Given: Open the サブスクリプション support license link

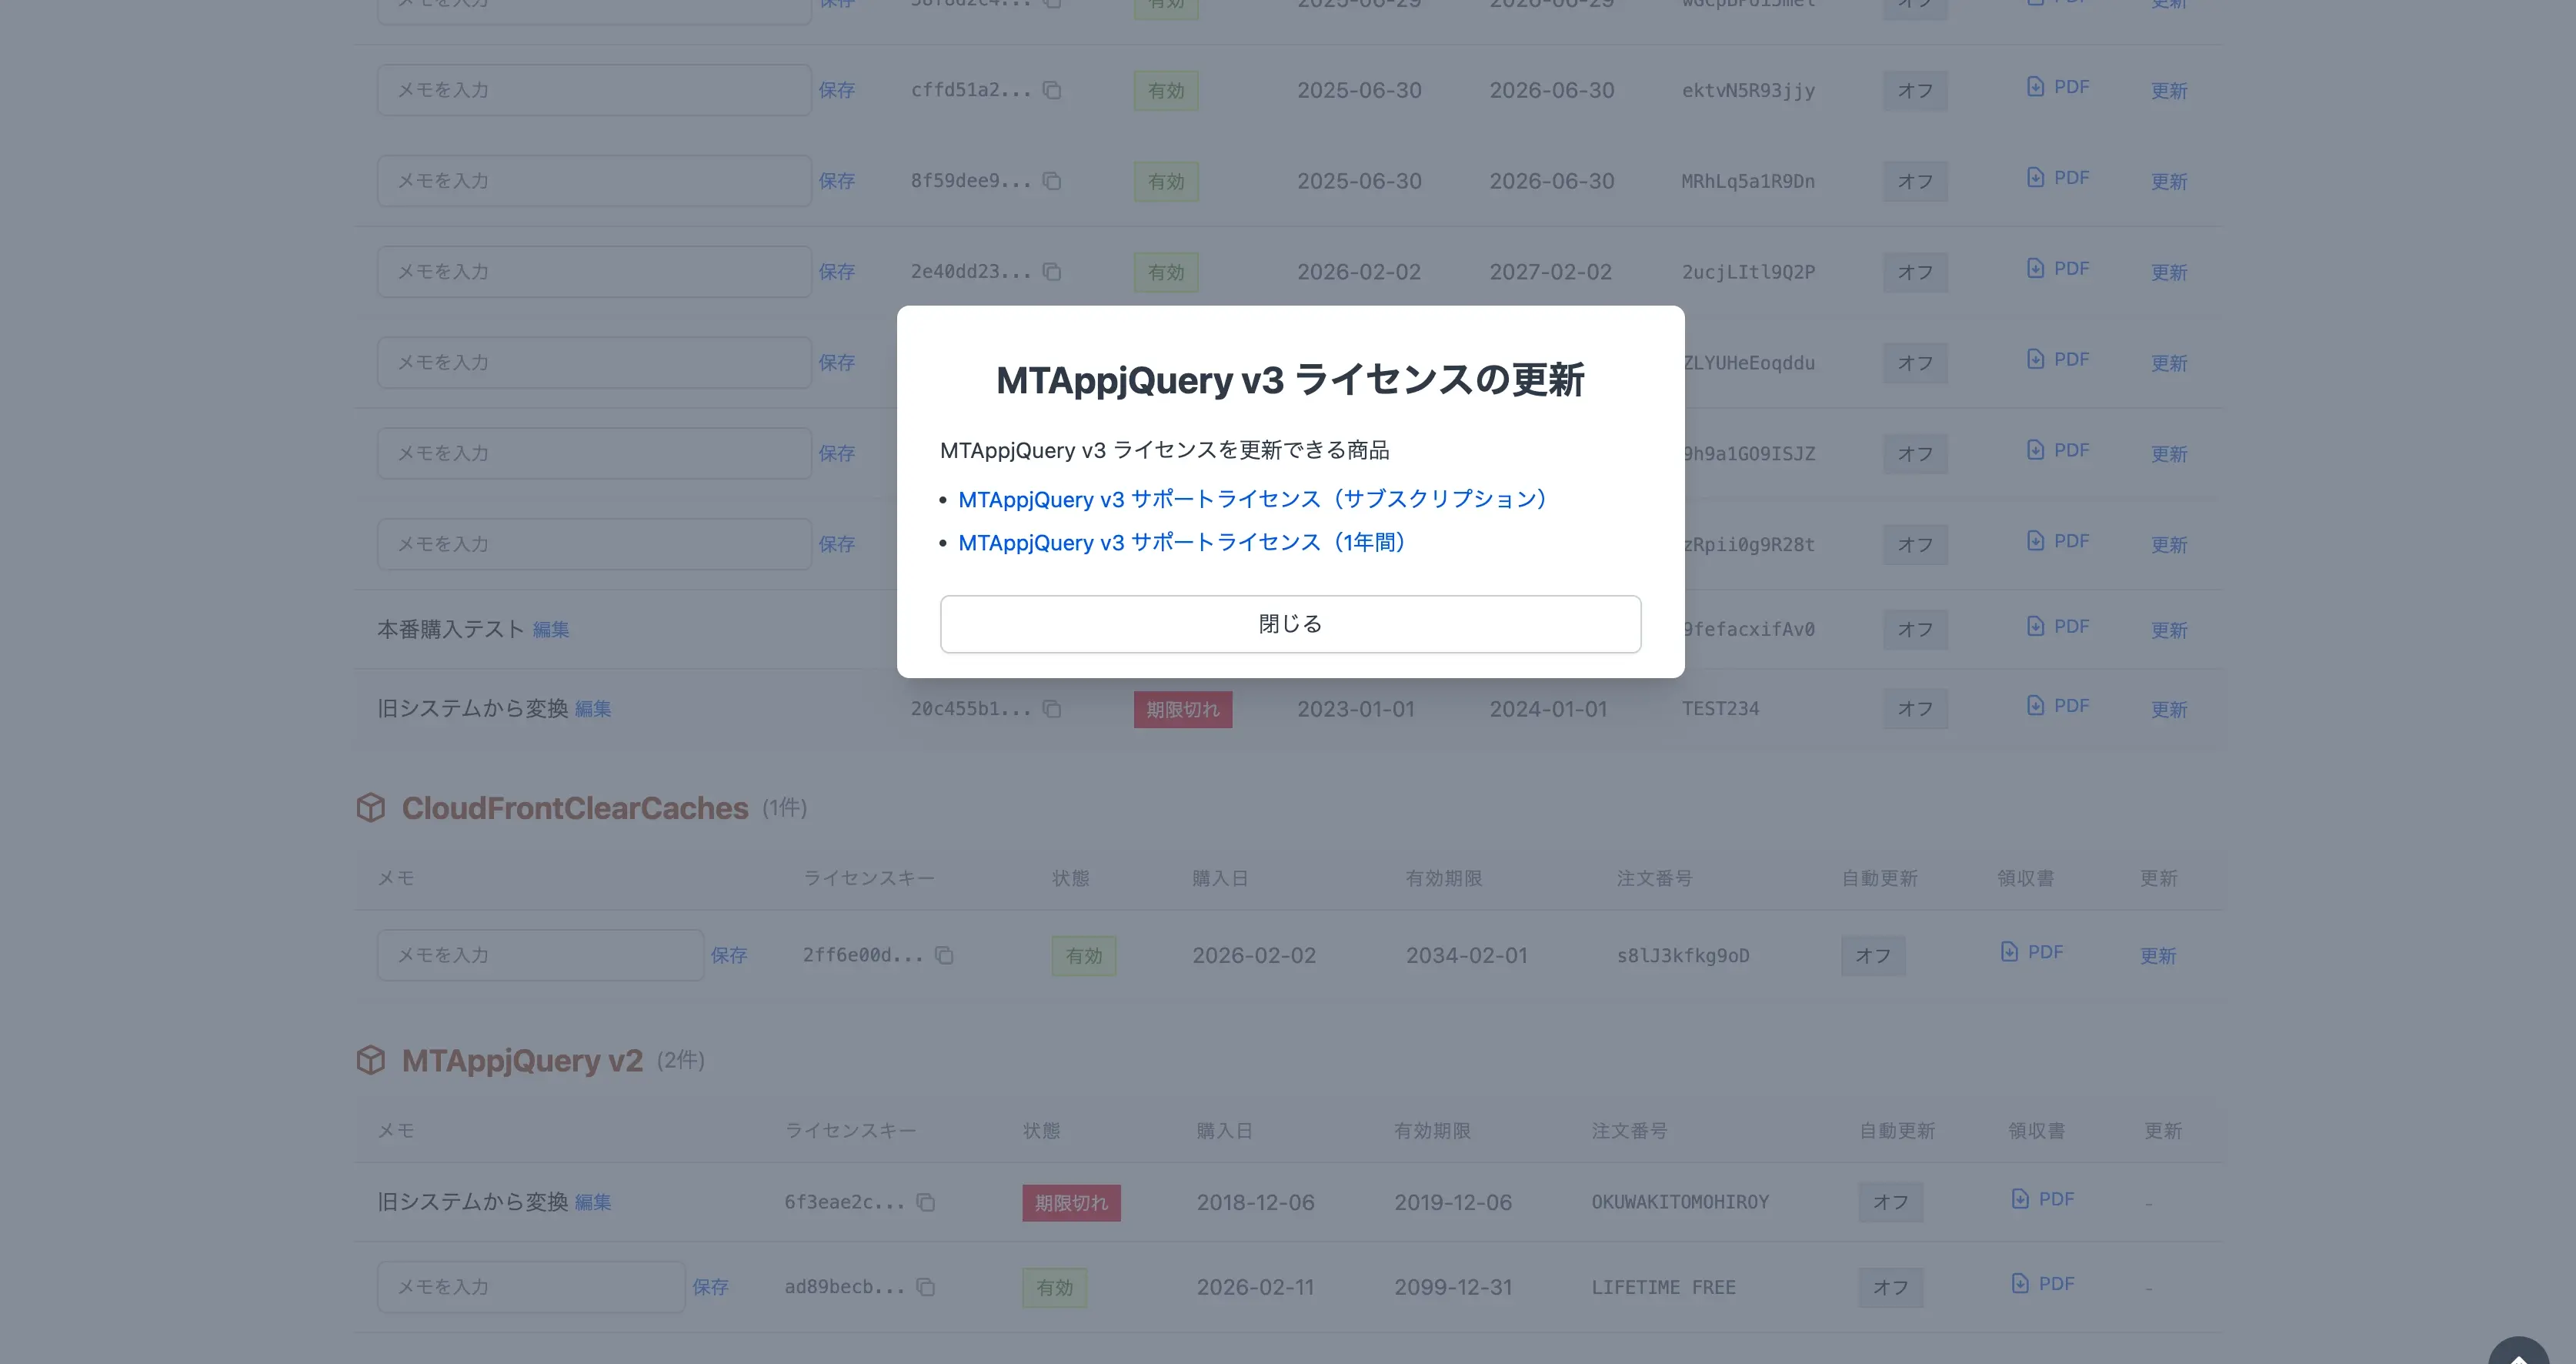Looking at the screenshot, I should [x=1252, y=498].
